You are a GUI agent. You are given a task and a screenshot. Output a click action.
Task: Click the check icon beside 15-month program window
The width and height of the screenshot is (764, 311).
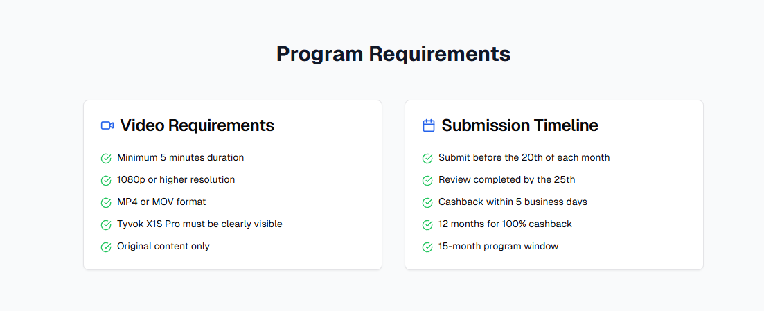pyautogui.click(x=427, y=247)
